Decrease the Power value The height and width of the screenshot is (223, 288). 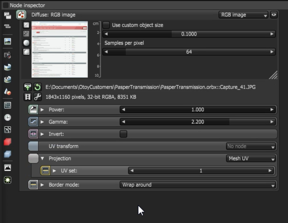(x=123, y=110)
